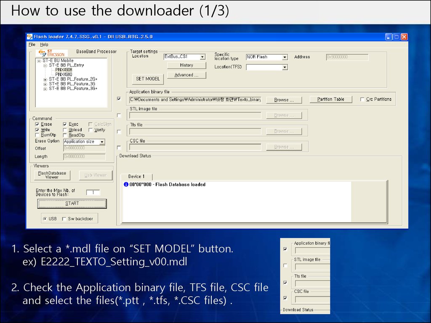431x323 pixels.
Task: Click the STL image file path field
Action: pos(195,115)
